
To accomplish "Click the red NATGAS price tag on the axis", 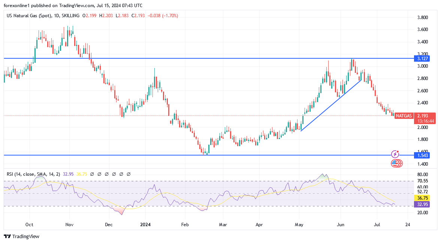I will [x=404, y=116].
